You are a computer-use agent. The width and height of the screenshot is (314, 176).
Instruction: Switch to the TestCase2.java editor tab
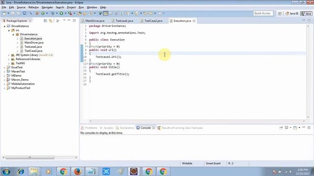pos(152,21)
